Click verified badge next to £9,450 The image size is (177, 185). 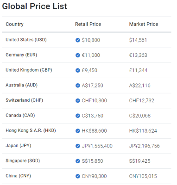coord(78,70)
